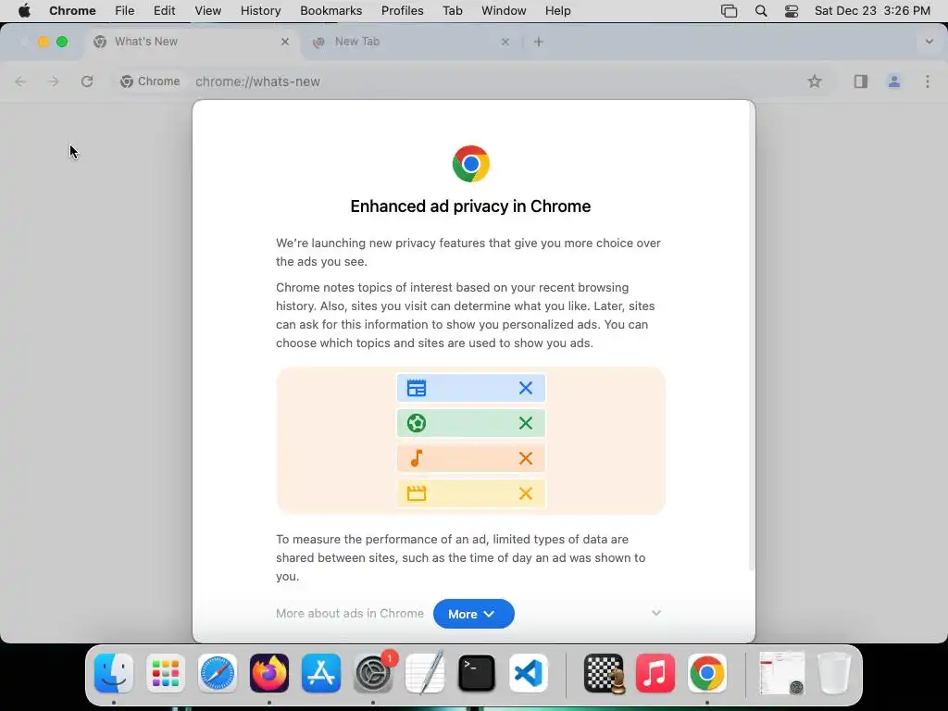This screenshot has width=948, height=711.
Task: Open the Help menu
Action: 557,11
